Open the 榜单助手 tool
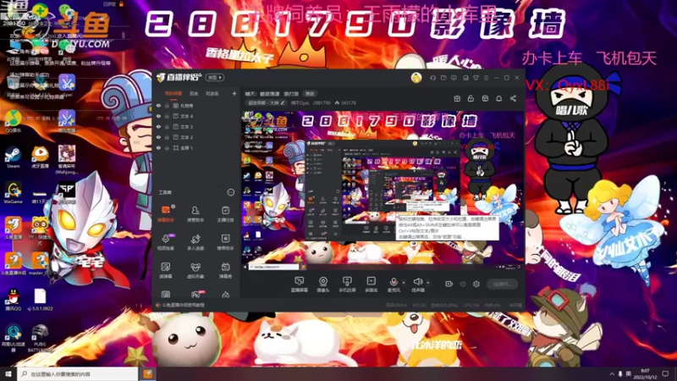The width and height of the screenshot is (677, 381). (225, 242)
